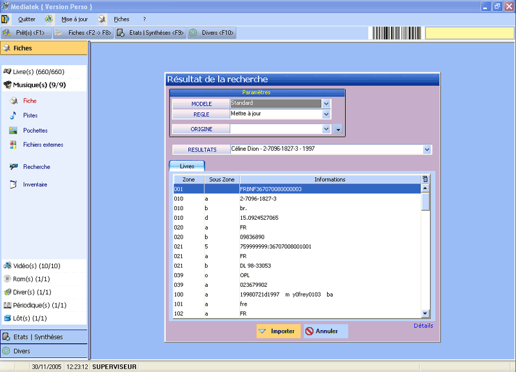Select row with 15.0924527065
The width and height of the screenshot is (516, 372).
pos(297,218)
